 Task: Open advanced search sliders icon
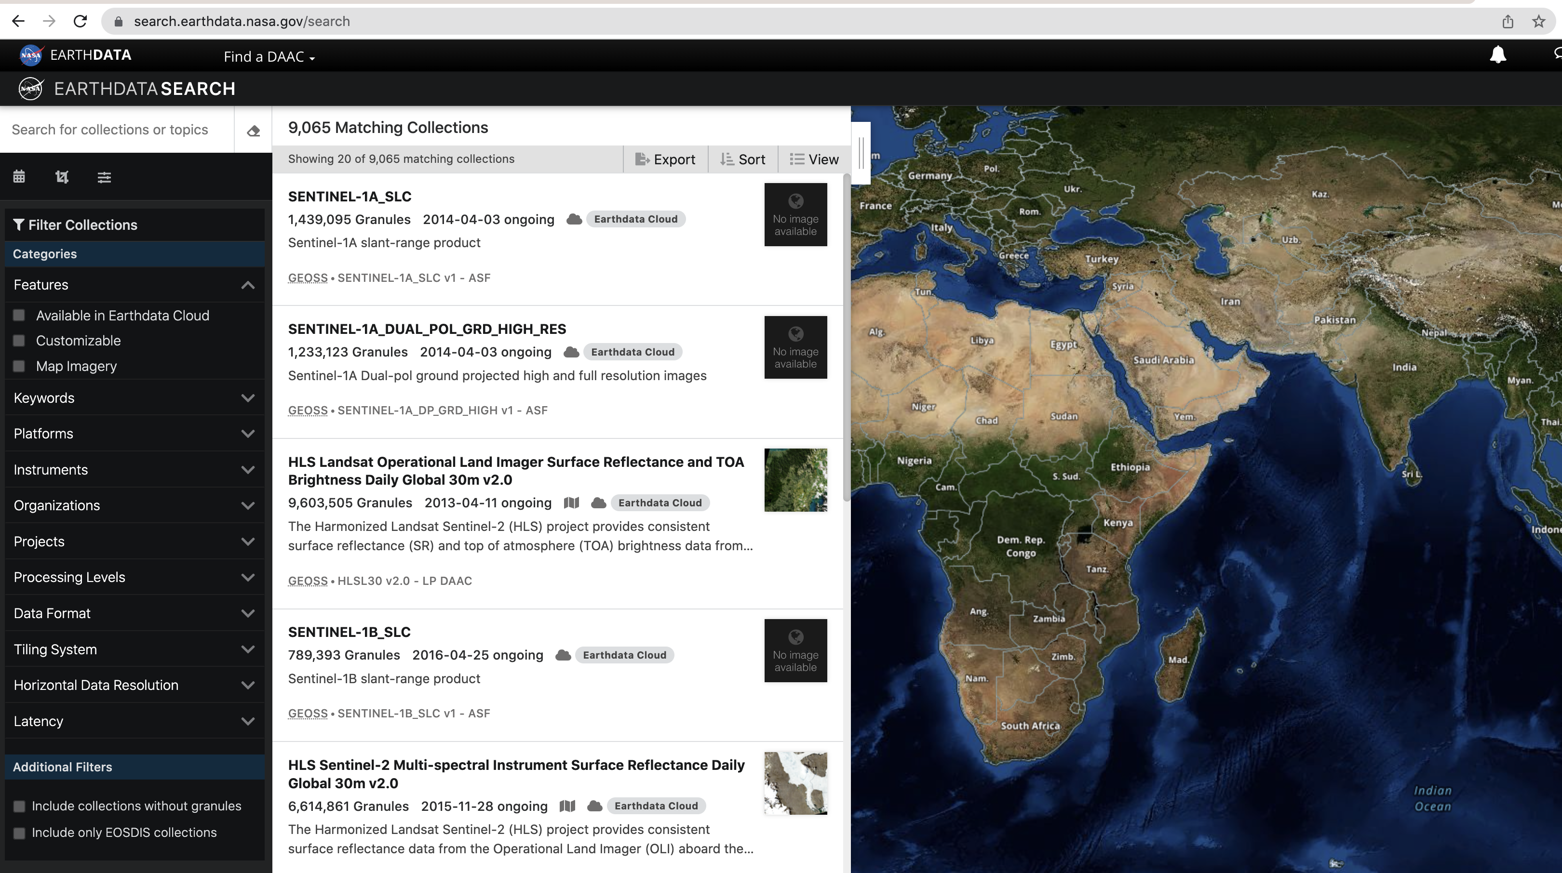(104, 177)
